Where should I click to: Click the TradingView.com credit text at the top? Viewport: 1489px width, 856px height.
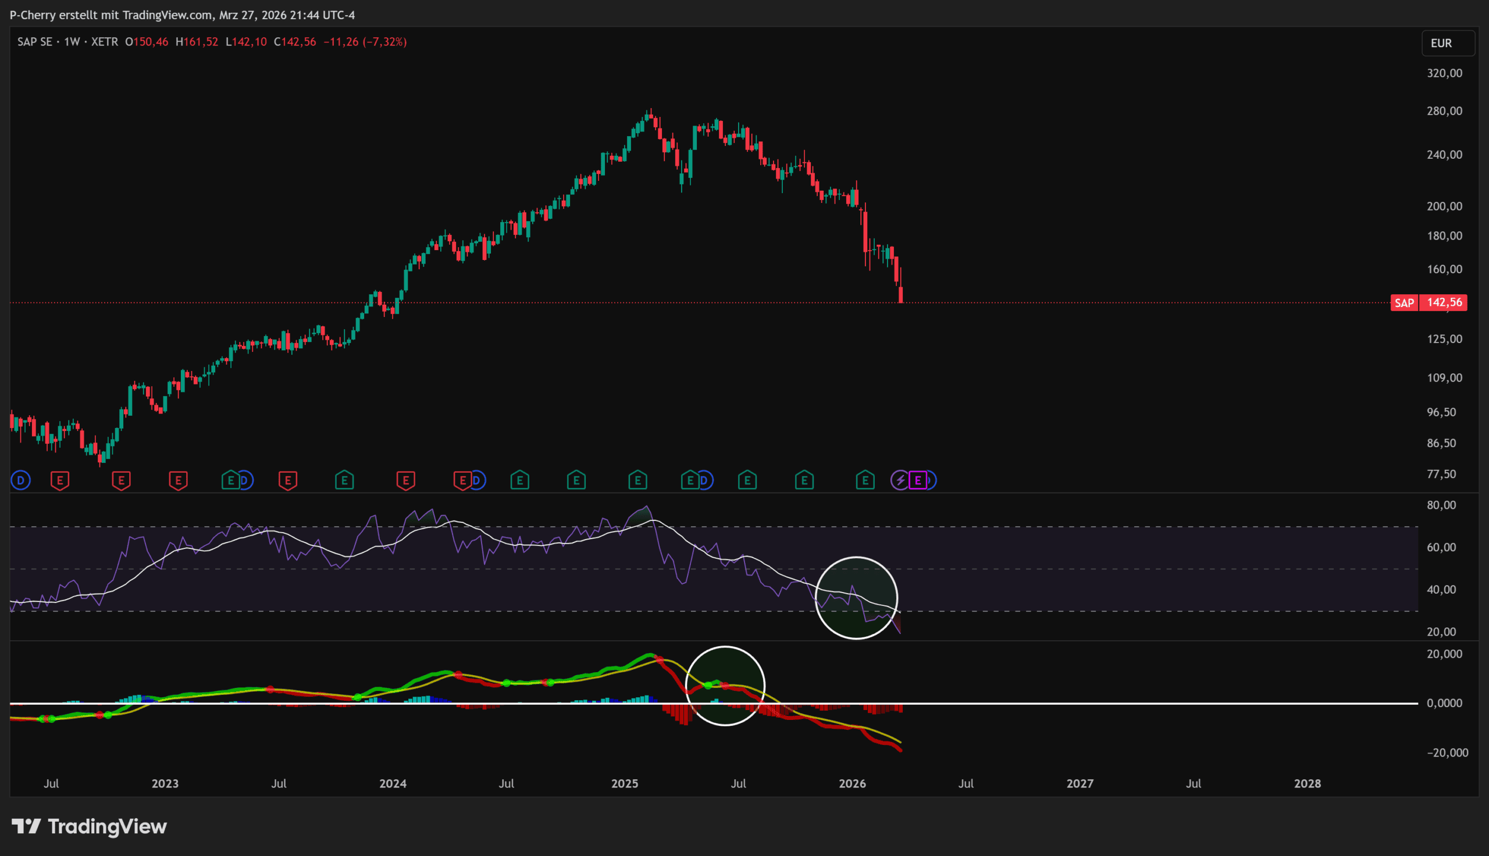tap(167, 15)
